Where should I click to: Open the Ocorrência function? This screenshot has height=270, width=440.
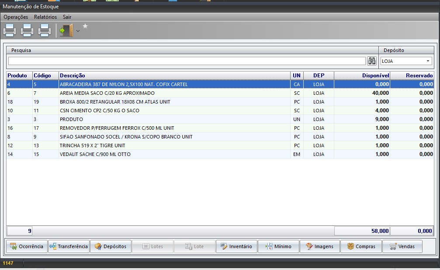27,246
